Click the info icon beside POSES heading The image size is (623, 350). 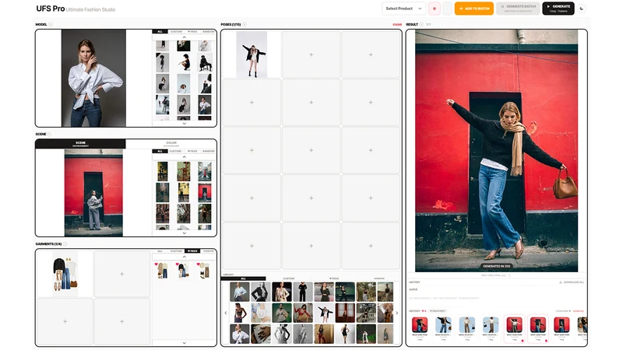click(x=245, y=25)
